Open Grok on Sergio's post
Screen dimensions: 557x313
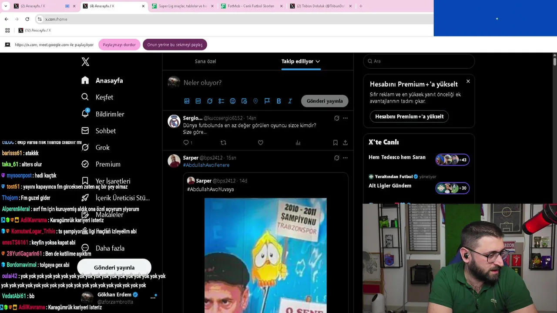click(336, 118)
